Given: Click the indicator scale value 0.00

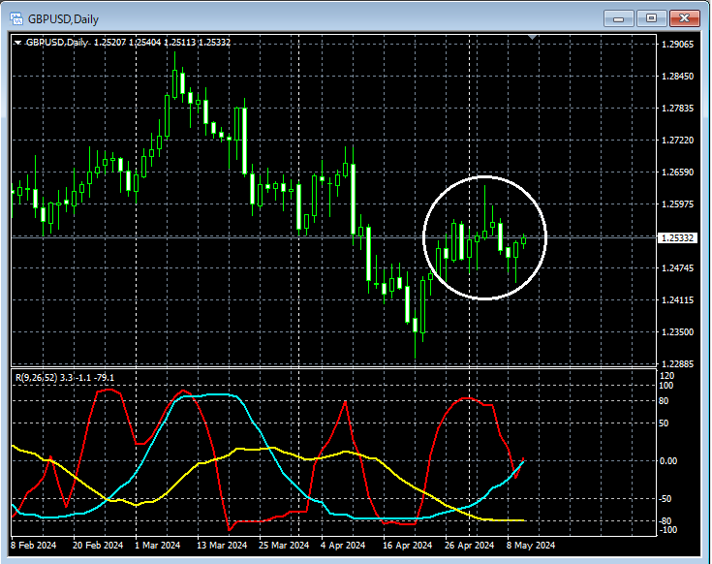Looking at the screenshot, I should [668, 461].
